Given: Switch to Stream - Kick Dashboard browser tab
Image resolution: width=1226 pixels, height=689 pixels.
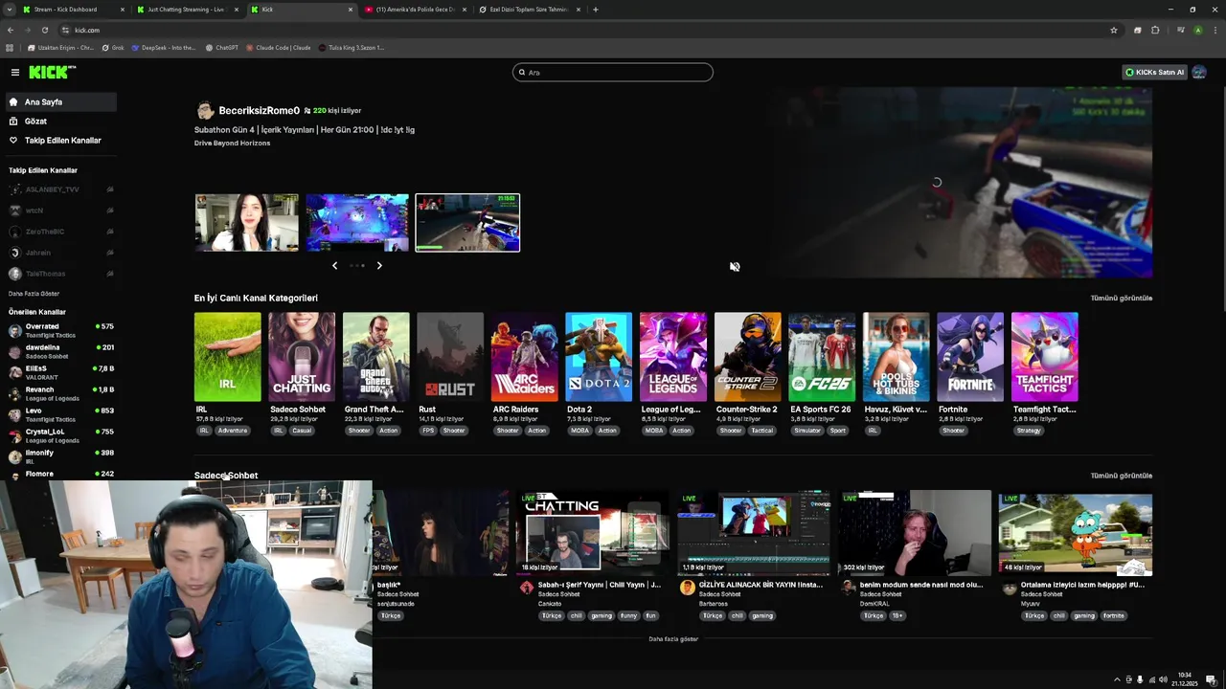Looking at the screenshot, I should click(72, 10).
